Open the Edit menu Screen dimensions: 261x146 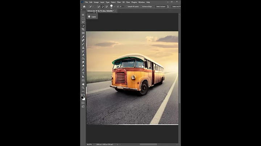[91, 2]
